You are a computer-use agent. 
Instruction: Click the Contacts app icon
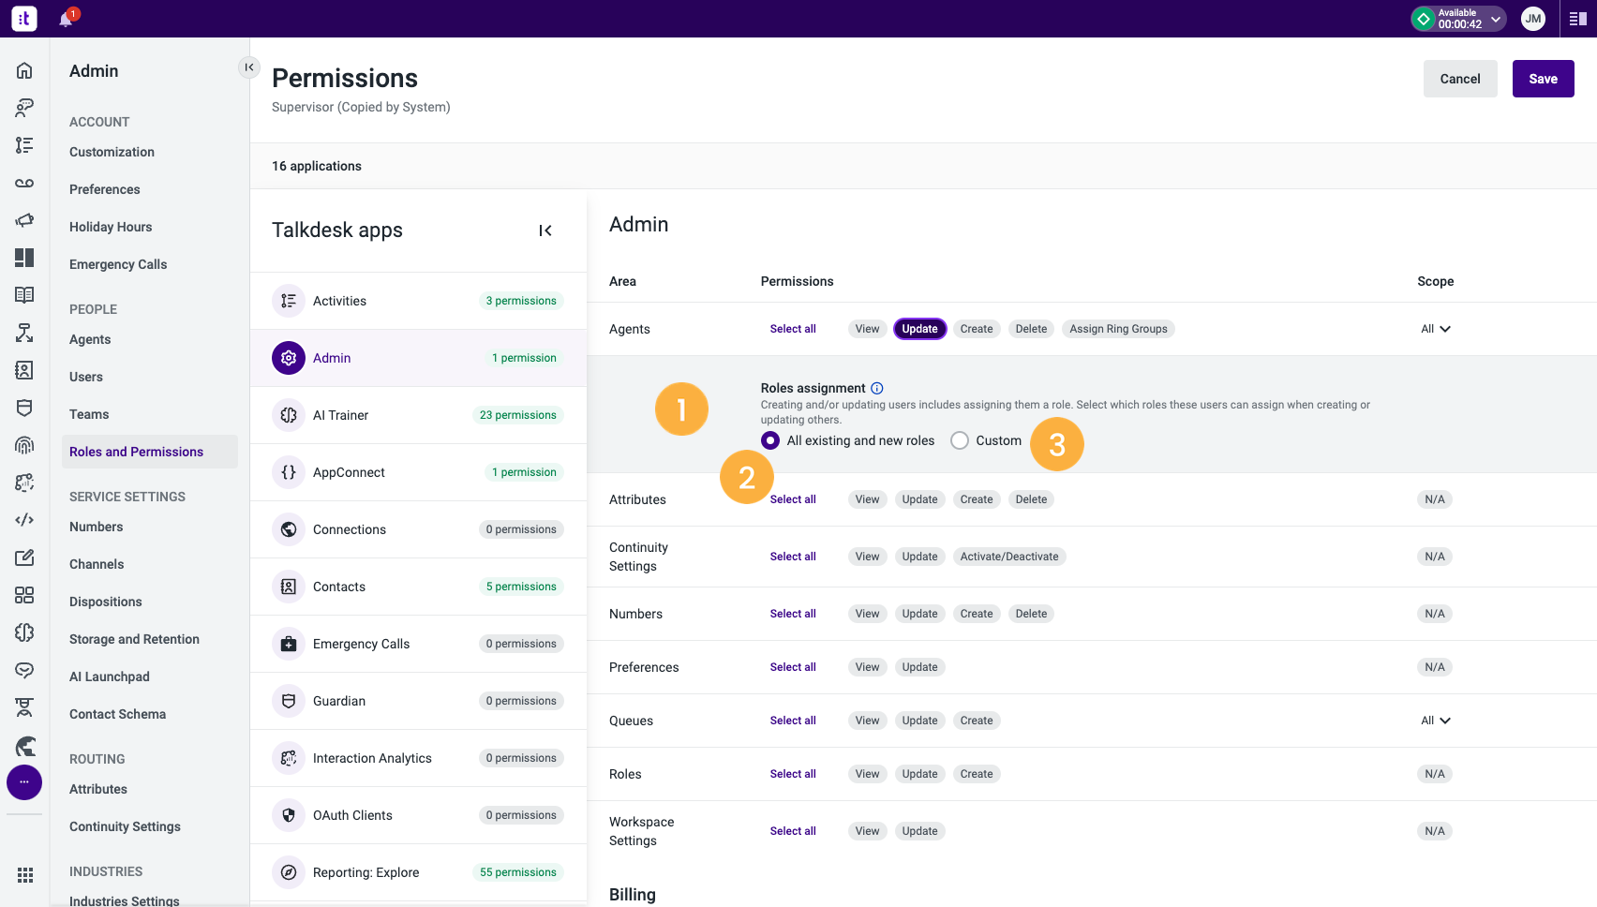(x=288, y=586)
